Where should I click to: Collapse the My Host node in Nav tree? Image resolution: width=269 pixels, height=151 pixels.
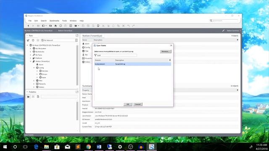(27, 45)
